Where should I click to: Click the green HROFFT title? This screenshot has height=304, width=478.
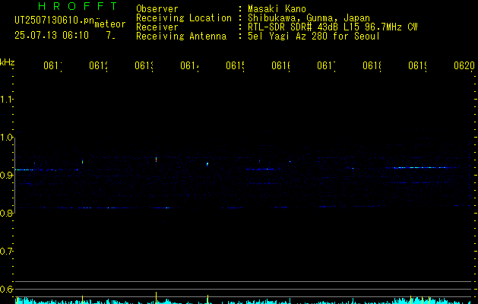click(x=78, y=6)
